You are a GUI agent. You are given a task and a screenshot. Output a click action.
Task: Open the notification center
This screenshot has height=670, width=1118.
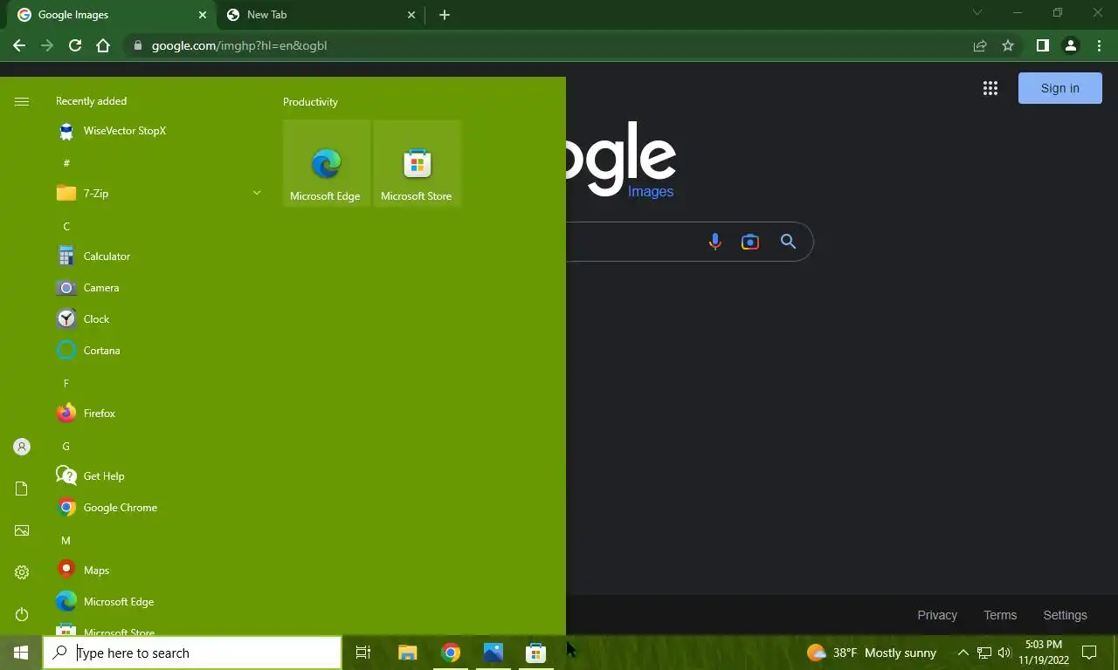[x=1089, y=653]
